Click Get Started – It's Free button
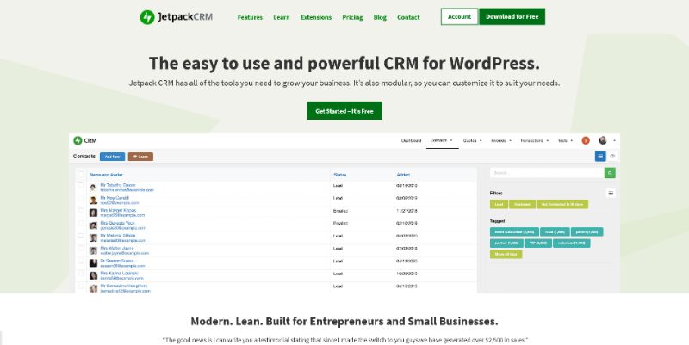This screenshot has height=345, width=689. (x=344, y=111)
